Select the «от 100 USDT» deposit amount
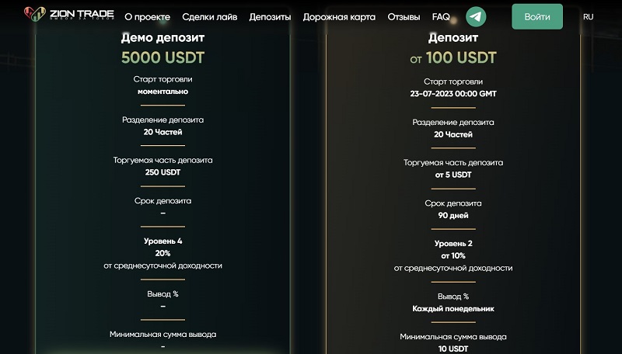The height and width of the screenshot is (354, 622). coord(453,58)
